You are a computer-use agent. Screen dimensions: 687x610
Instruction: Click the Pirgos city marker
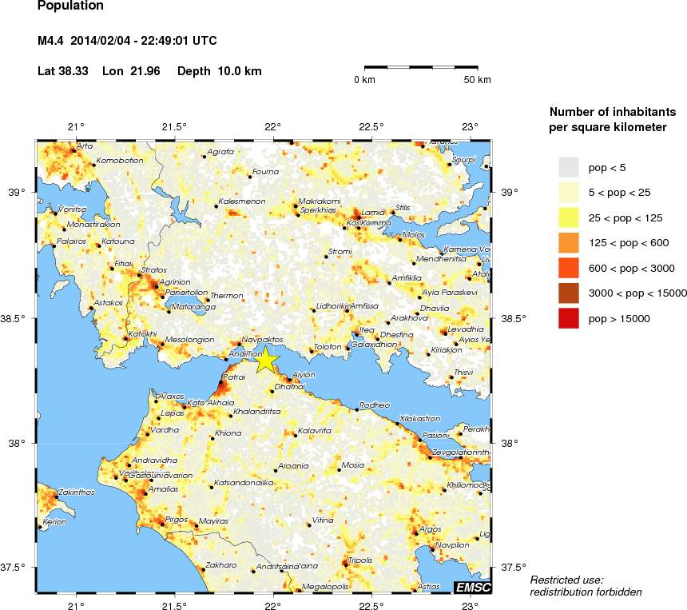(161, 524)
